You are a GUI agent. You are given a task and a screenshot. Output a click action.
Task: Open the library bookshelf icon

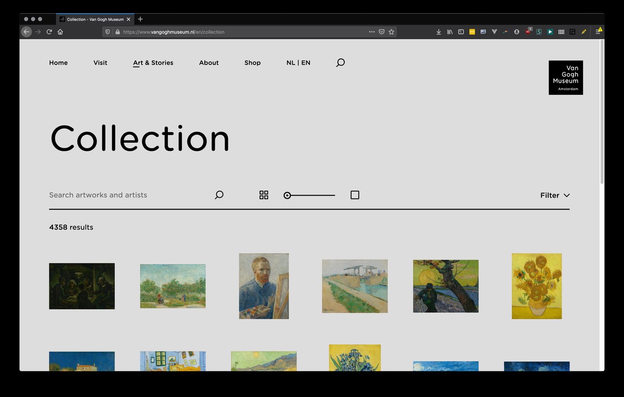(x=450, y=32)
